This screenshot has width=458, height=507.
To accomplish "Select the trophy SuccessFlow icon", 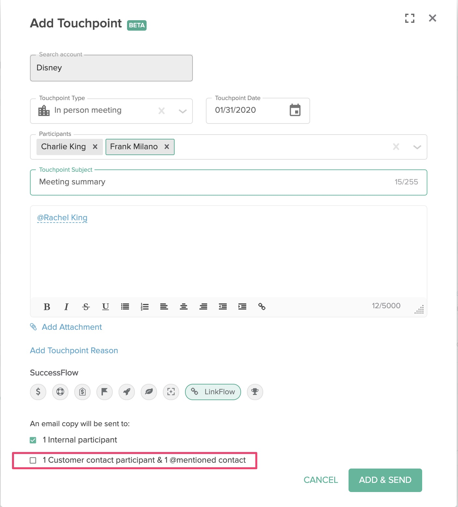I will [x=255, y=392].
